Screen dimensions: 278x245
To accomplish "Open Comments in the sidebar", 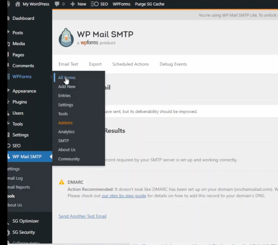I will tap(23, 66).
